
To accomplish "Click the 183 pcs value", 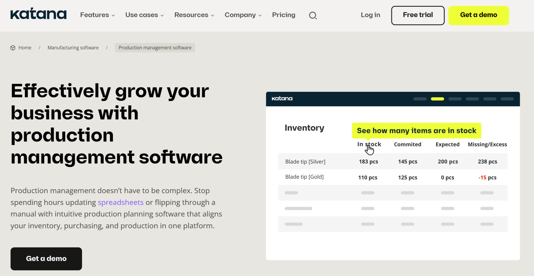I will point(368,161).
